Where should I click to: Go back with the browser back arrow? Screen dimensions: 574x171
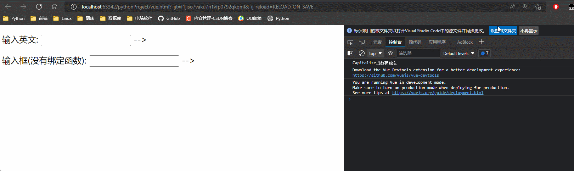8,7
